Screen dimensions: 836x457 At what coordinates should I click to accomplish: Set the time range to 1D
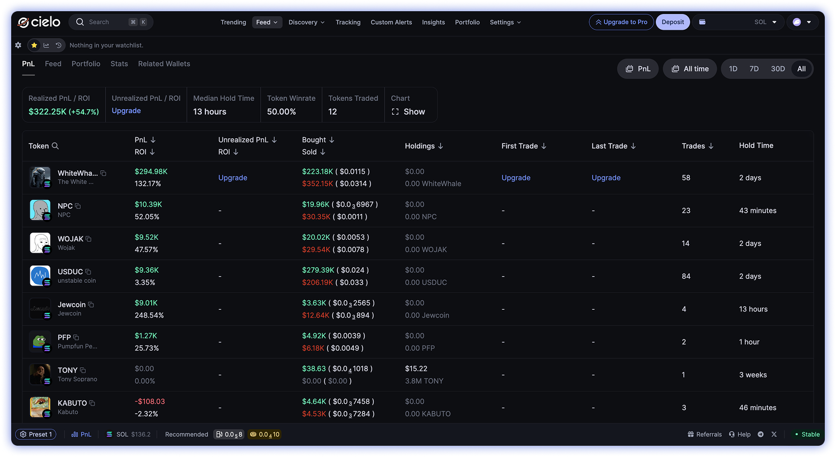pyautogui.click(x=733, y=69)
